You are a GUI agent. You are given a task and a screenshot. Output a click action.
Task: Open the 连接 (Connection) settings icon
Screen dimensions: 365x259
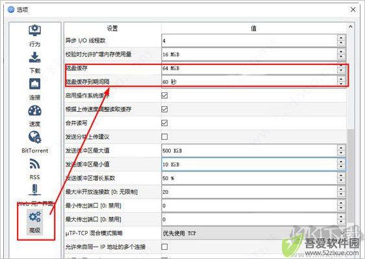coord(34,84)
